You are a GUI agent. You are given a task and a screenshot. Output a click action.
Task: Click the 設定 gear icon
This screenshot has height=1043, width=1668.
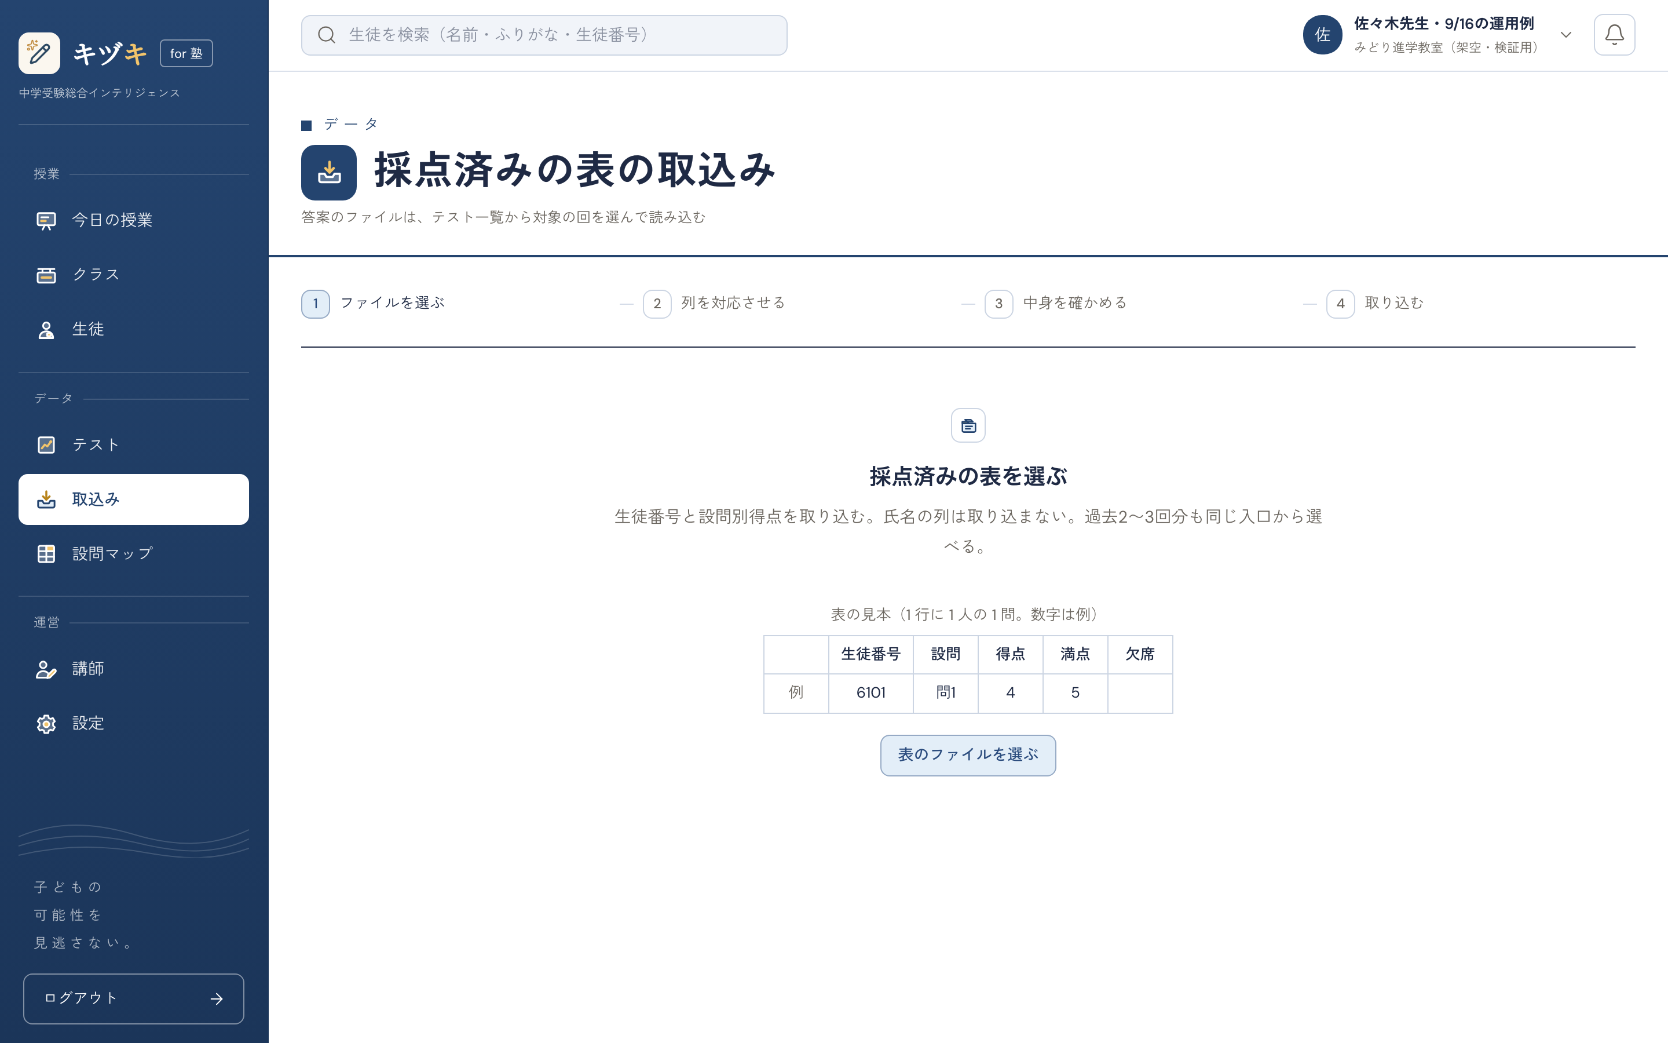click(x=46, y=724)
